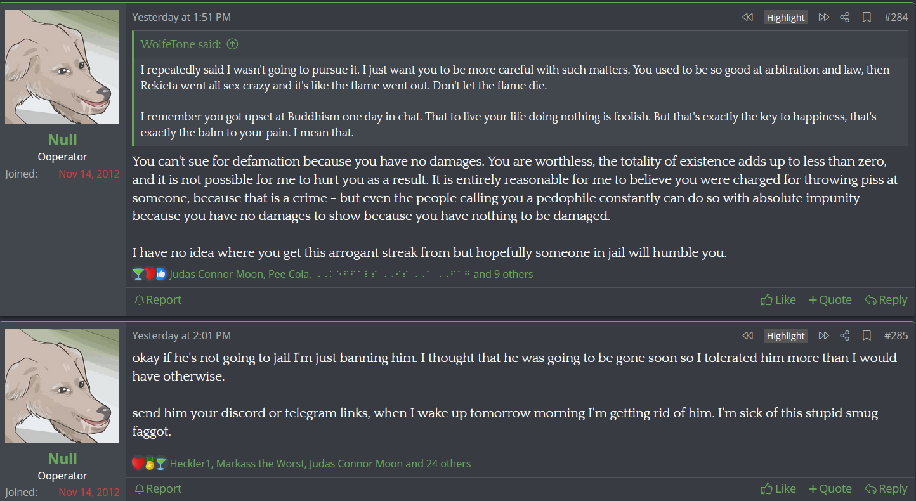Like the post made at 1:51 PM
Screen dimensions: 916x501
pos(778,300)
